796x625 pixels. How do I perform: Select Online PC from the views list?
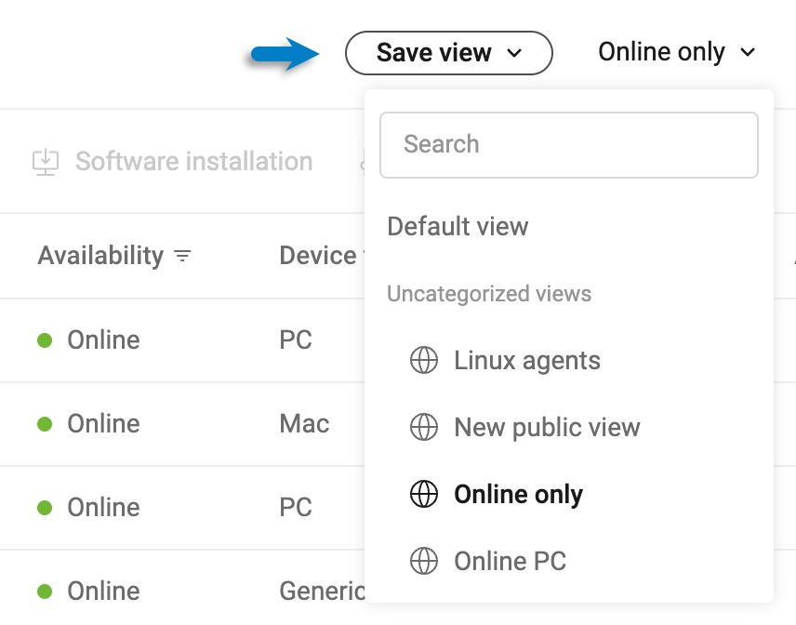(510, 561)
